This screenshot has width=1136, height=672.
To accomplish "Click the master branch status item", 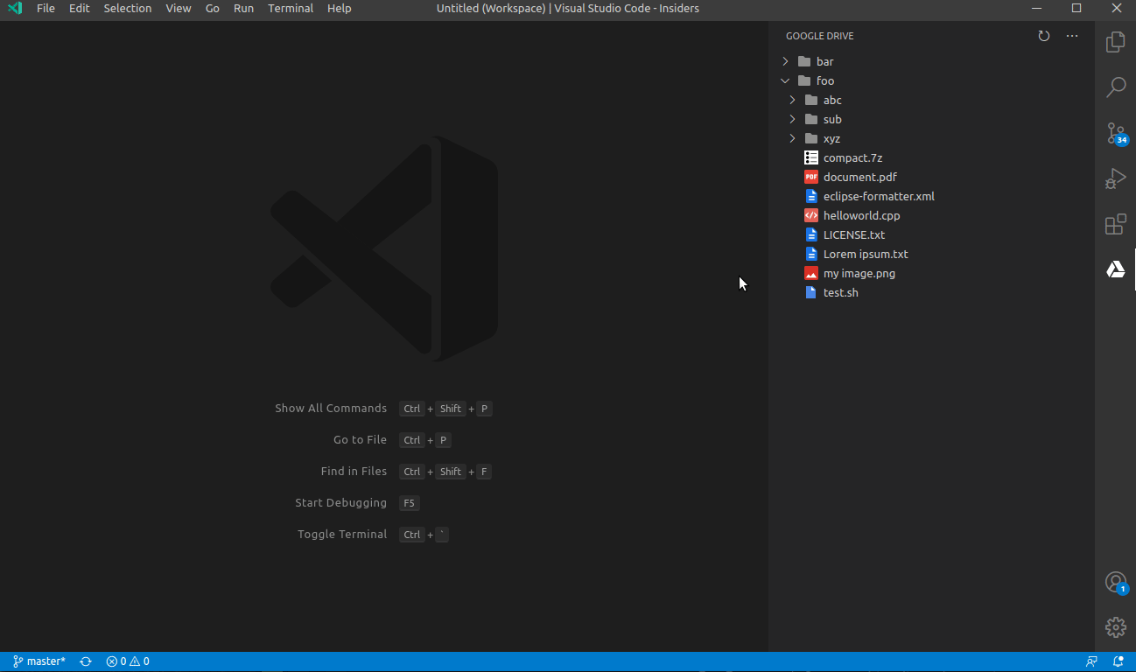I will tap(39, 661).
